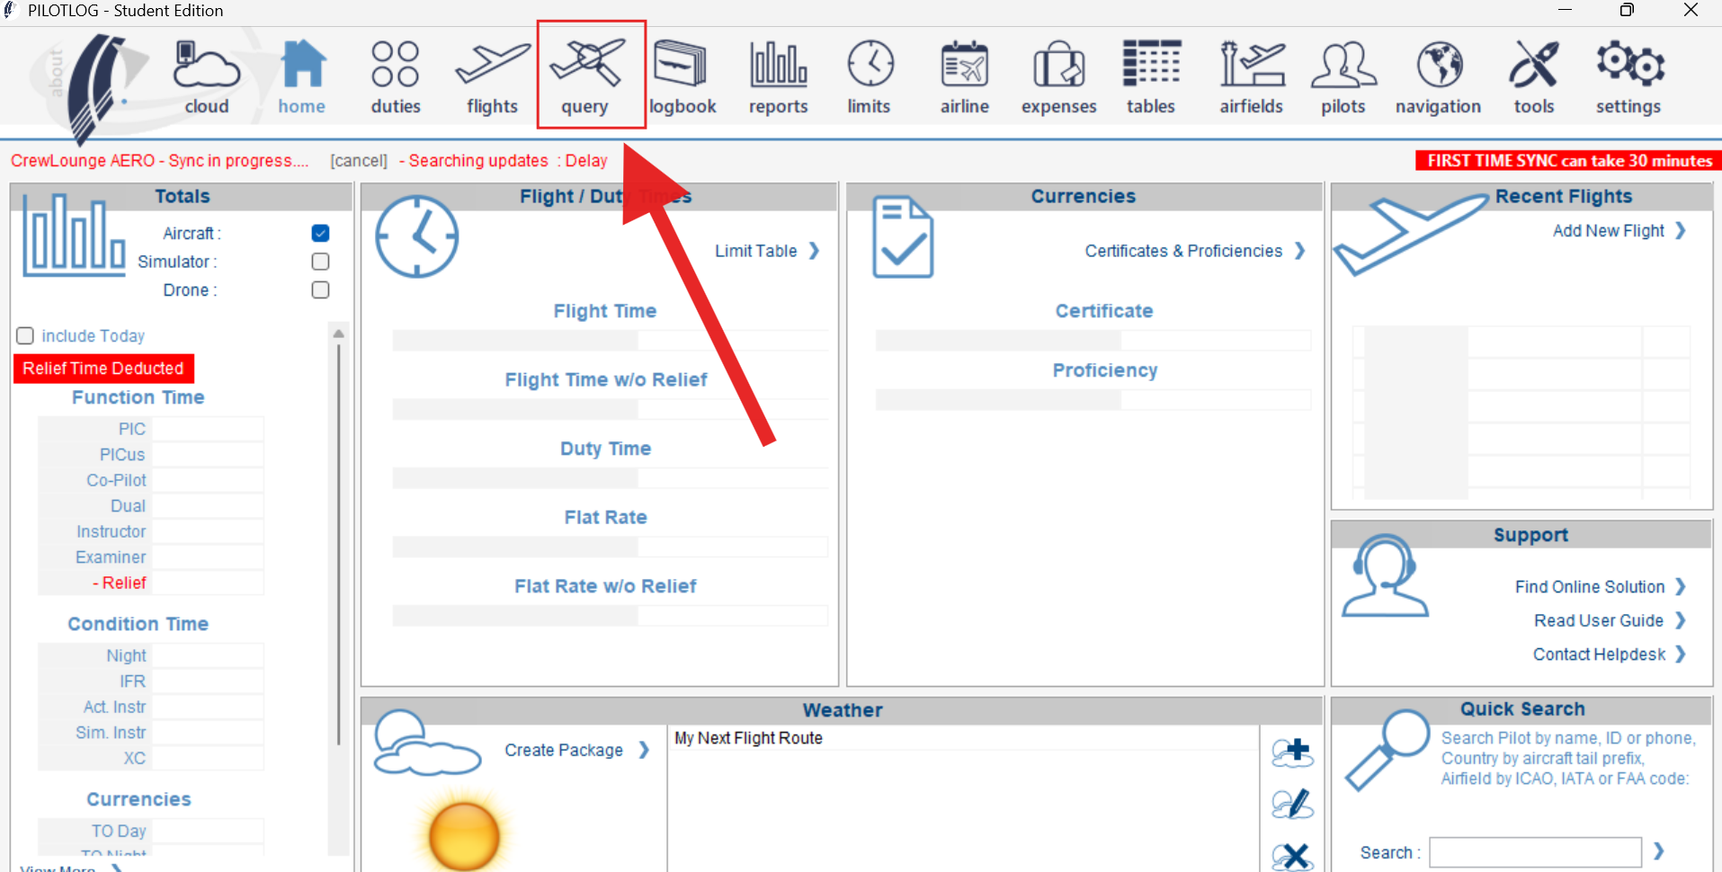This screenshot has width=1722, height=872.
Task: Click the Night condition time row
Action: pyautogui.click(x=151, y=655)
